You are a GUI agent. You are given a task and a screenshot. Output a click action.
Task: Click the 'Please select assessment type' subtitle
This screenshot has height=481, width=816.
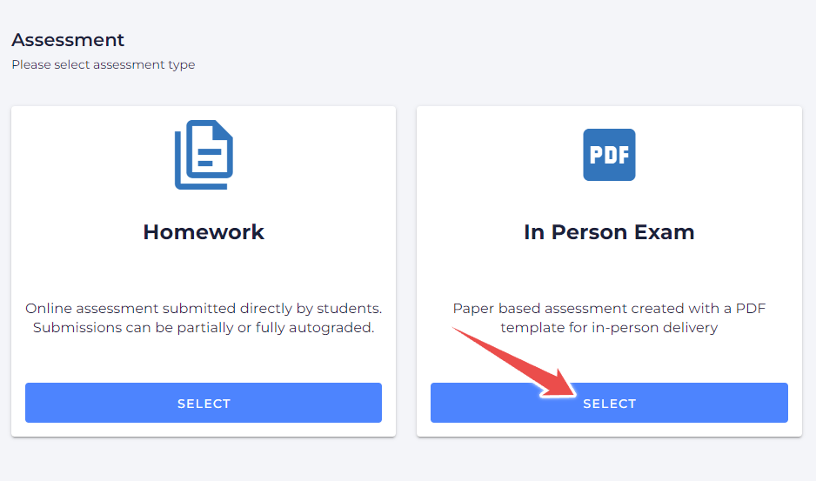pyautogui.click(x=103, y=64)
